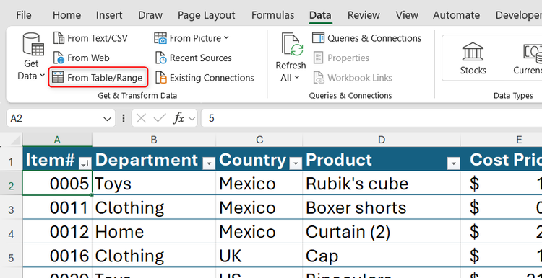The width and height of the screenshot is (542, 278).
Task: Click From Table/Range button
Action: tap(98, 78)
